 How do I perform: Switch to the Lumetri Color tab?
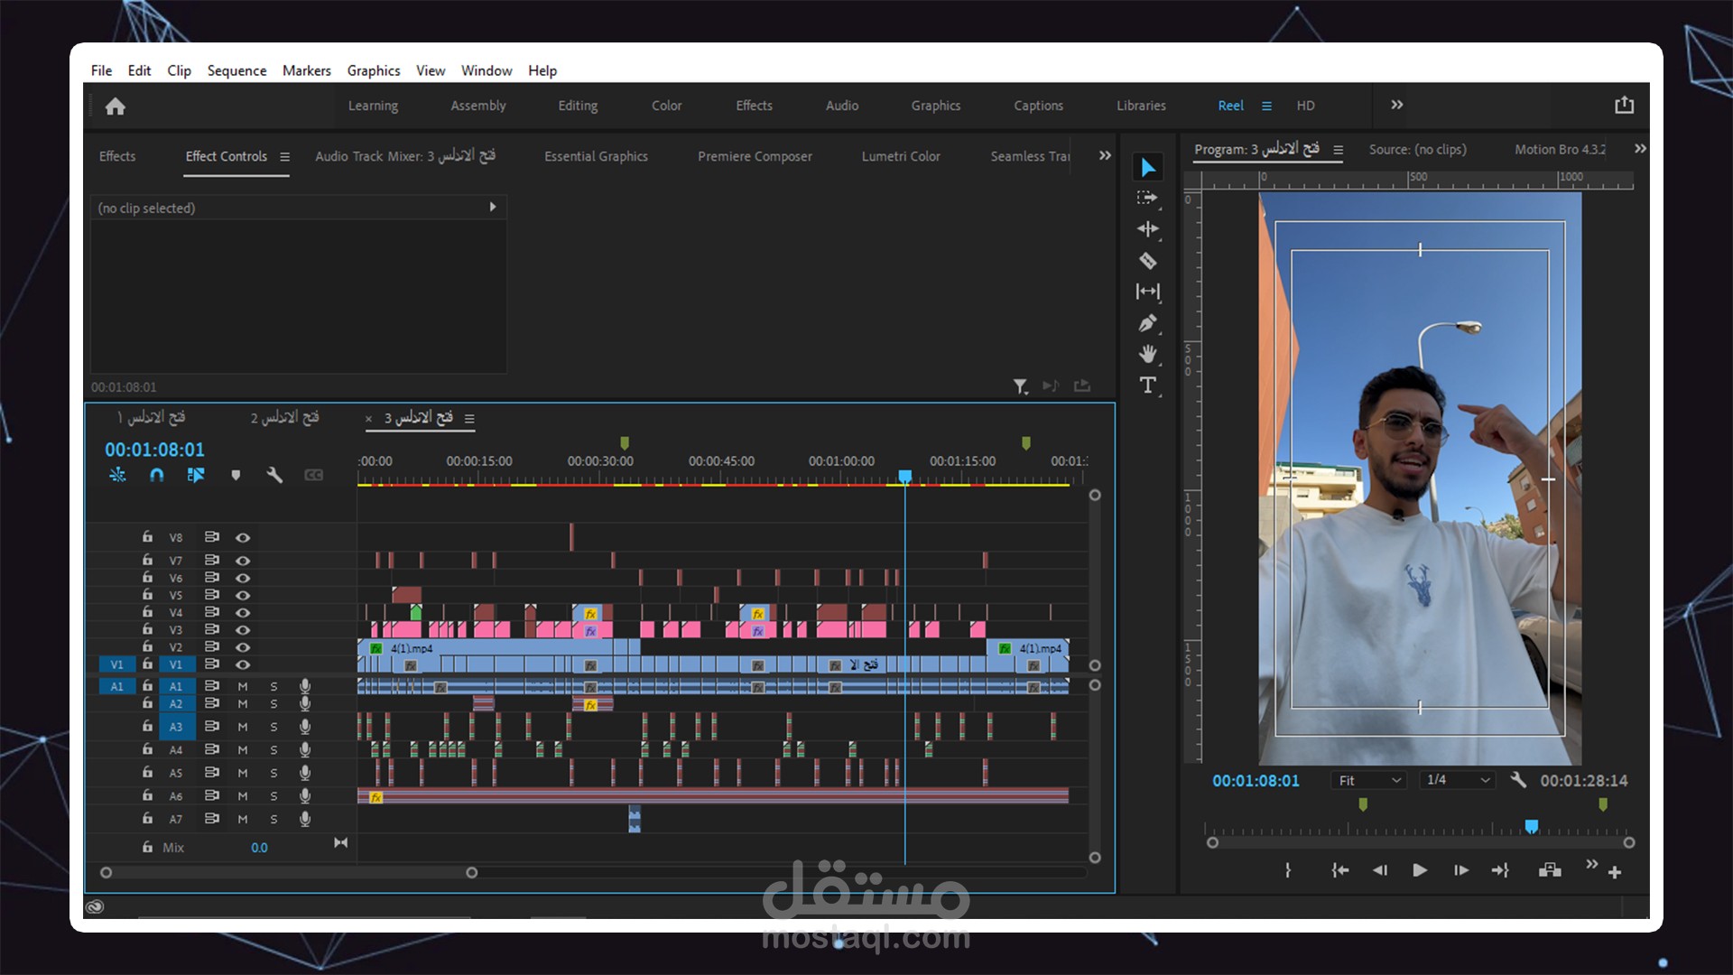(x=900, y=156)
